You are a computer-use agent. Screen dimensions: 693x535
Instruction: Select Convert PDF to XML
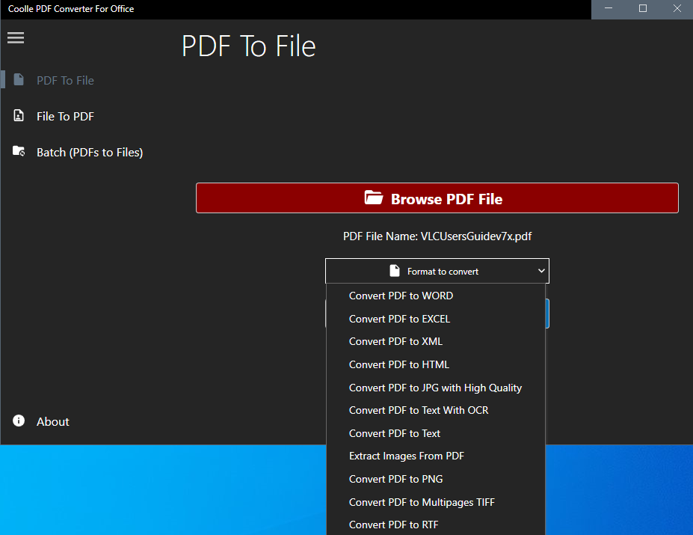tap(436, 342)
